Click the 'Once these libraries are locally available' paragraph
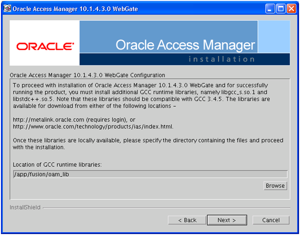This screenshot has height=235, width=300. pos(148,144)
